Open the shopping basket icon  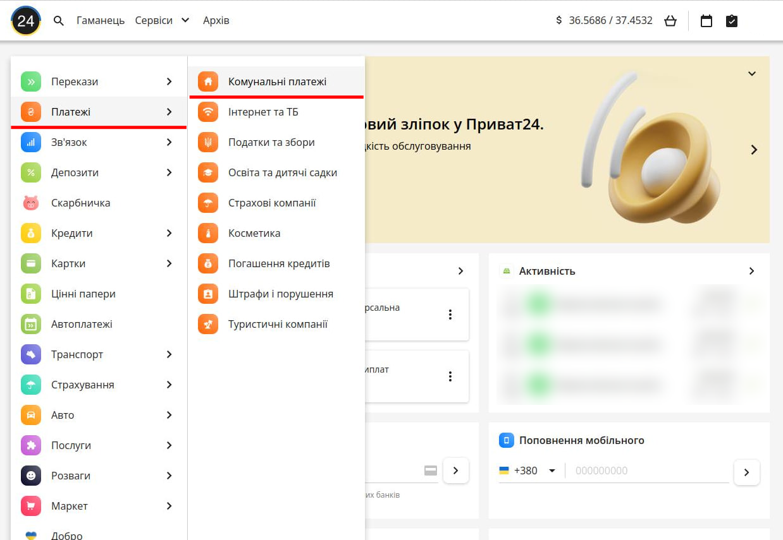[x=670, y=21]
